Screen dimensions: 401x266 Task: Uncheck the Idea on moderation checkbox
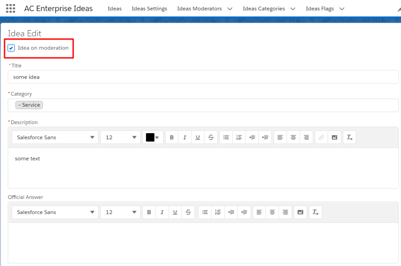11,48
